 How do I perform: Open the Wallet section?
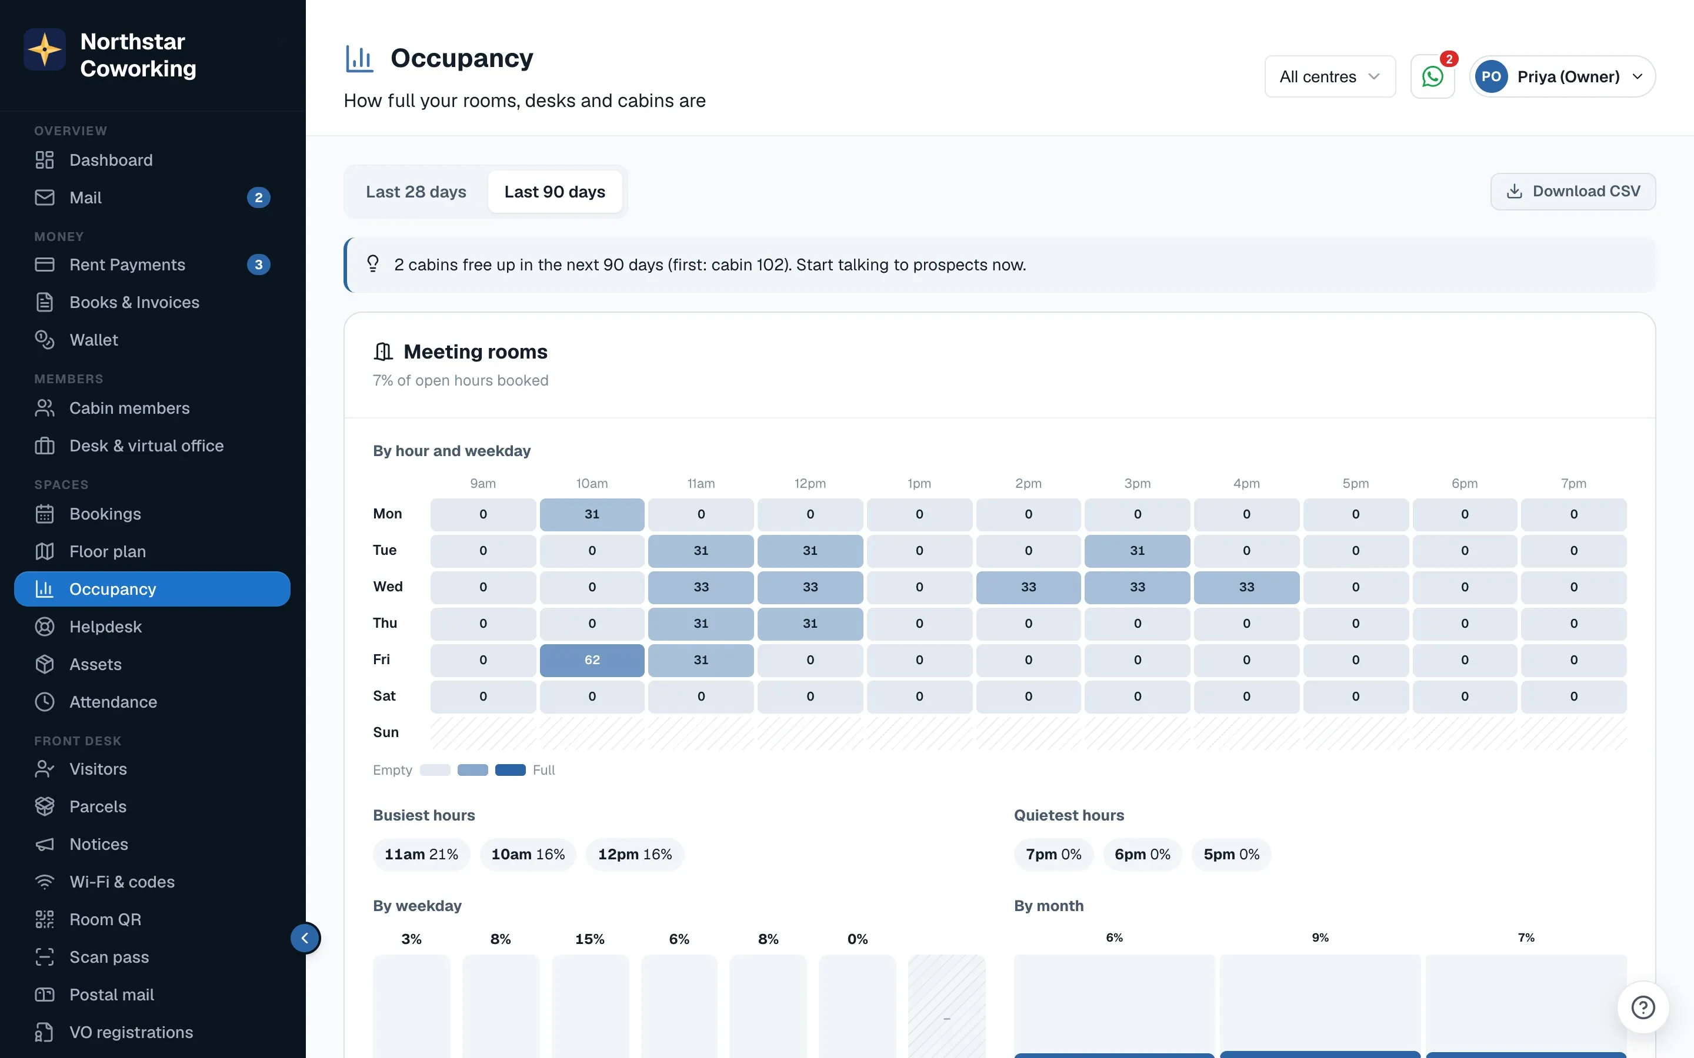[152, 340]
